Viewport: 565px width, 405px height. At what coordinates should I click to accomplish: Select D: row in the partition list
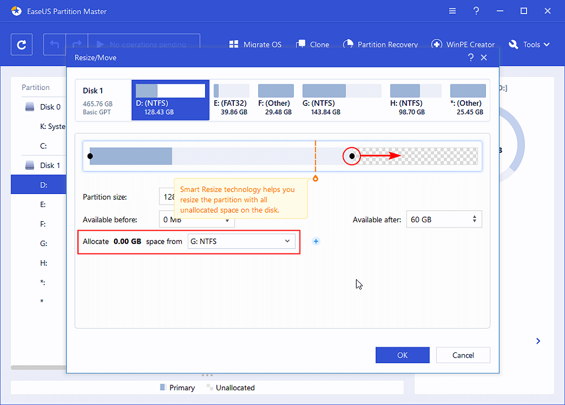[x=38, y=185]
